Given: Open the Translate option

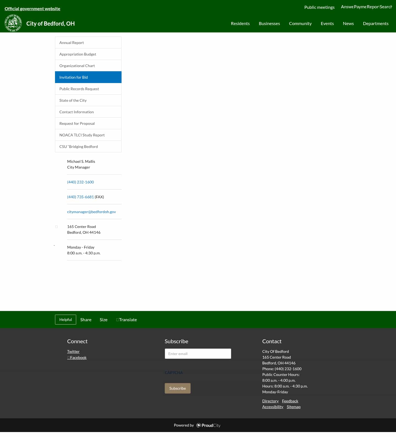Looking at the screenshot, I should [127, 320].
